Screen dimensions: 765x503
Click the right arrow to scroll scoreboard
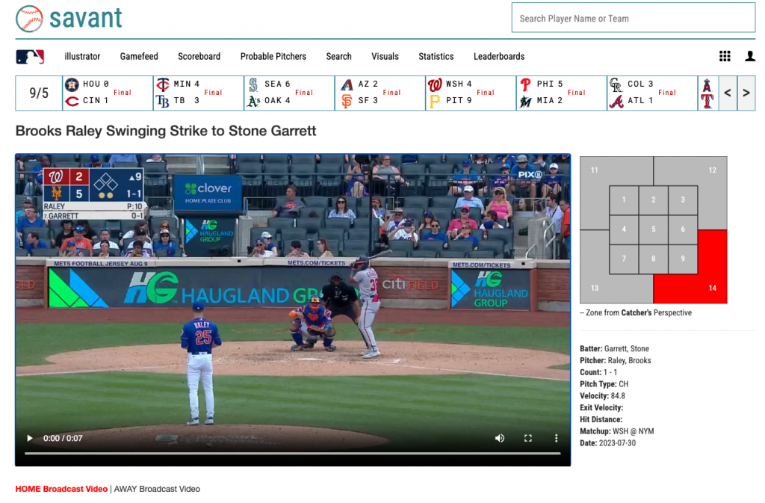coord(746,93)
